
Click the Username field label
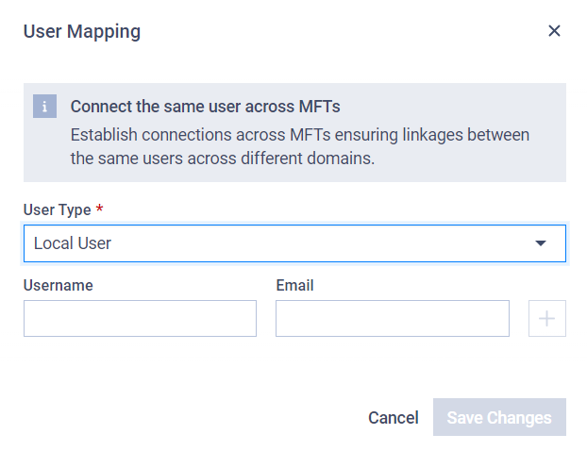58,285
